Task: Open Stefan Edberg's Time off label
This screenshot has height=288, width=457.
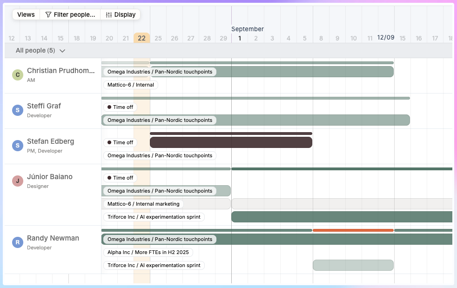Action: point(120,142)
